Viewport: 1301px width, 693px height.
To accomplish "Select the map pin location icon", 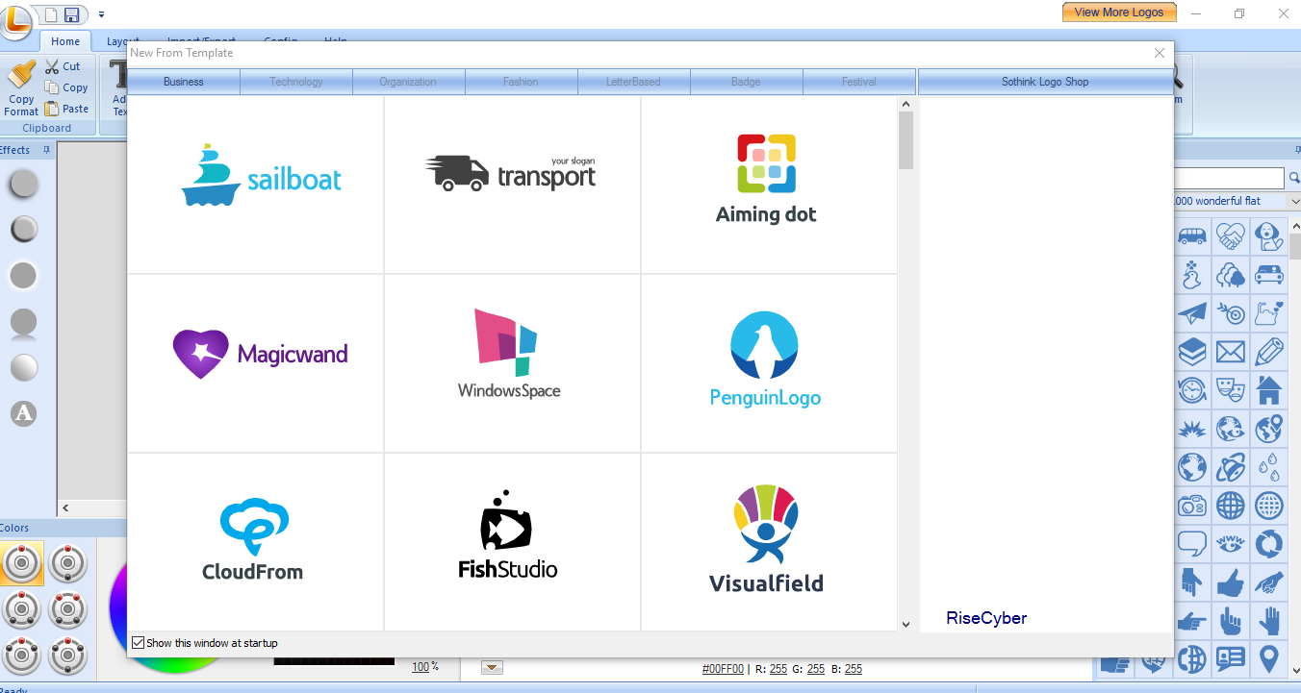I will (x=1269, y=658).
